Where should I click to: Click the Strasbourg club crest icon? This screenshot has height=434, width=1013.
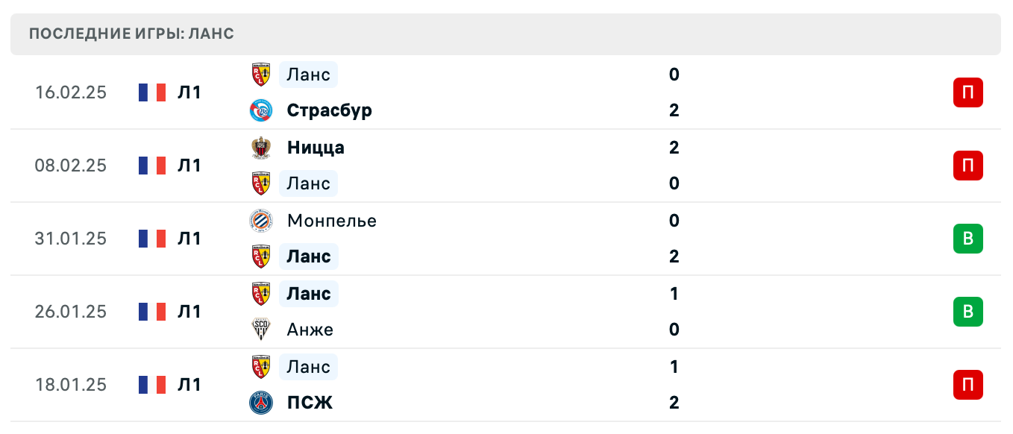click(x=260, y=110)
